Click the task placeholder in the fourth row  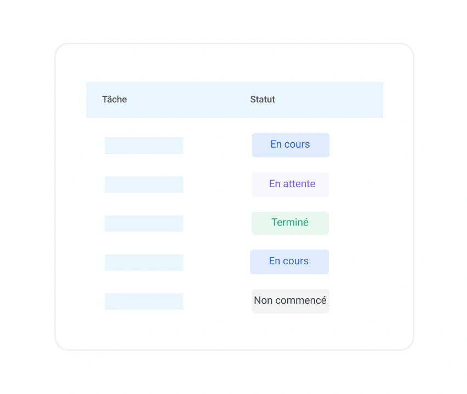pos(144,263)
